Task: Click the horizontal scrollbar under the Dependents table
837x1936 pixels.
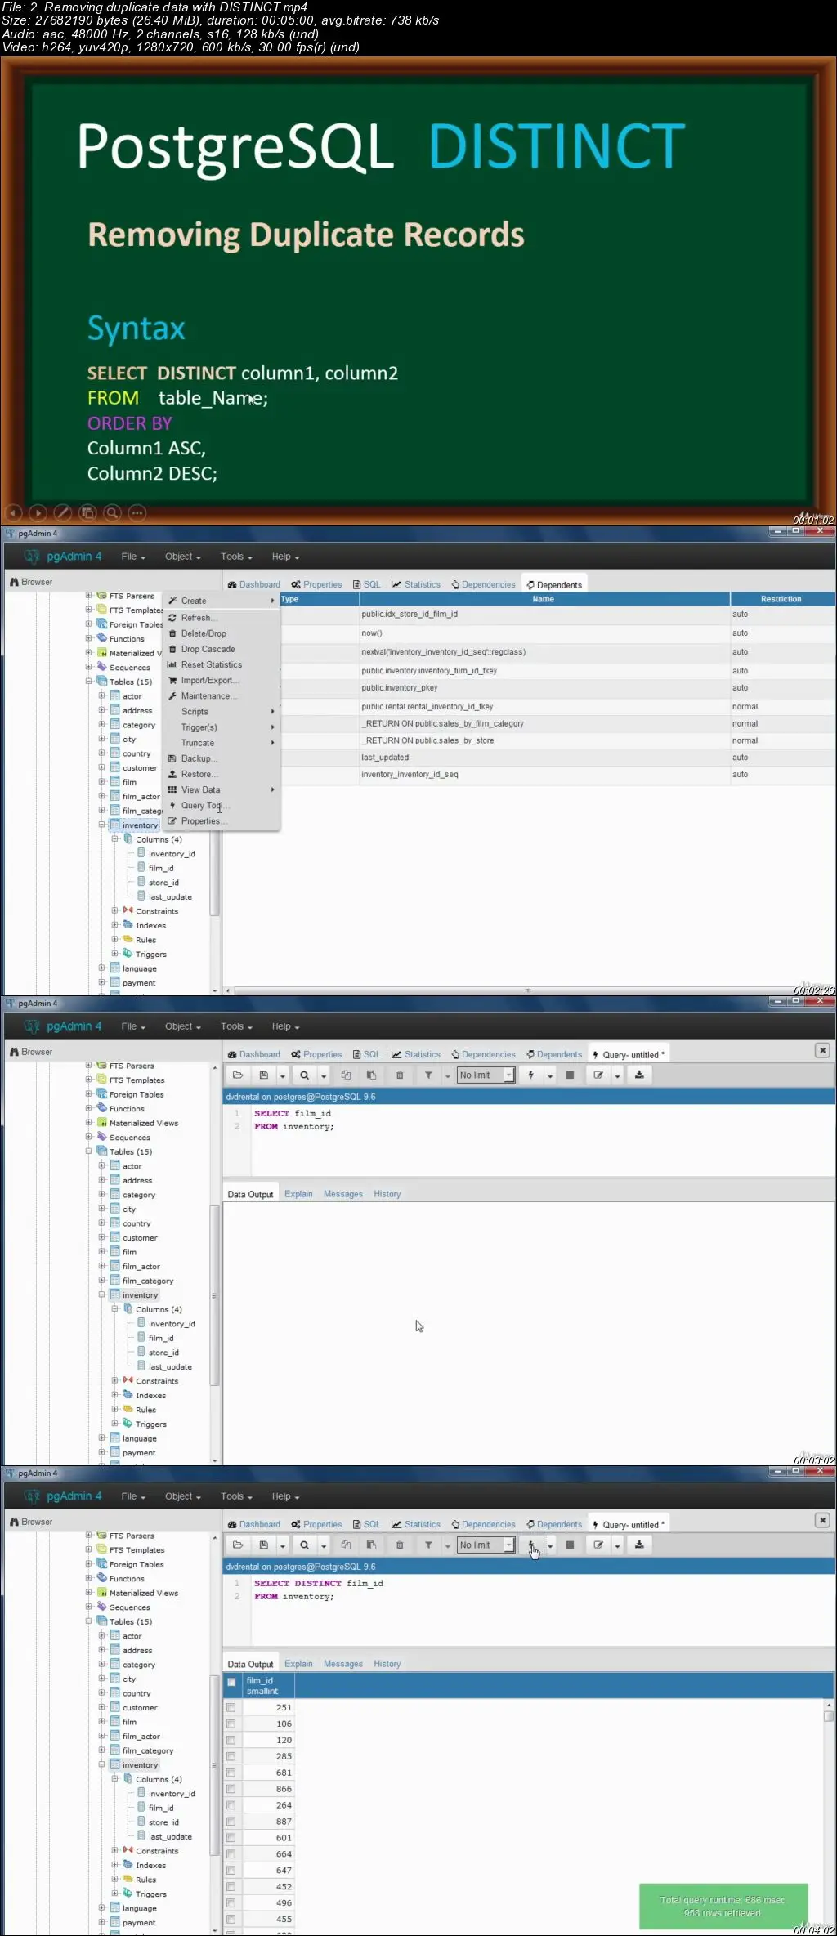Action: 528,990
